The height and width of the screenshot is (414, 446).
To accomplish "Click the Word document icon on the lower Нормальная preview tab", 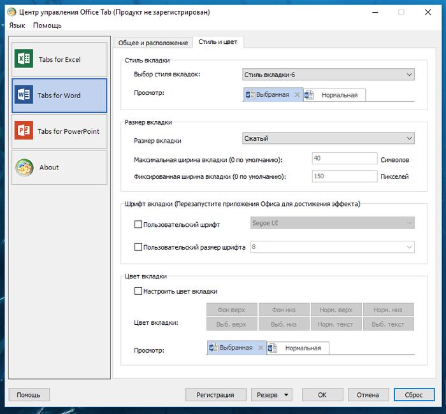I will pyautogui.click(x=273, y=348).
